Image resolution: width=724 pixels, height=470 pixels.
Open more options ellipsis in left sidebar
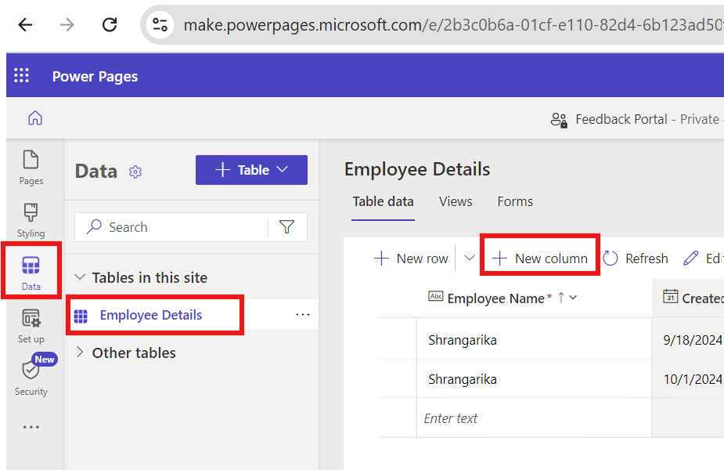31,428
